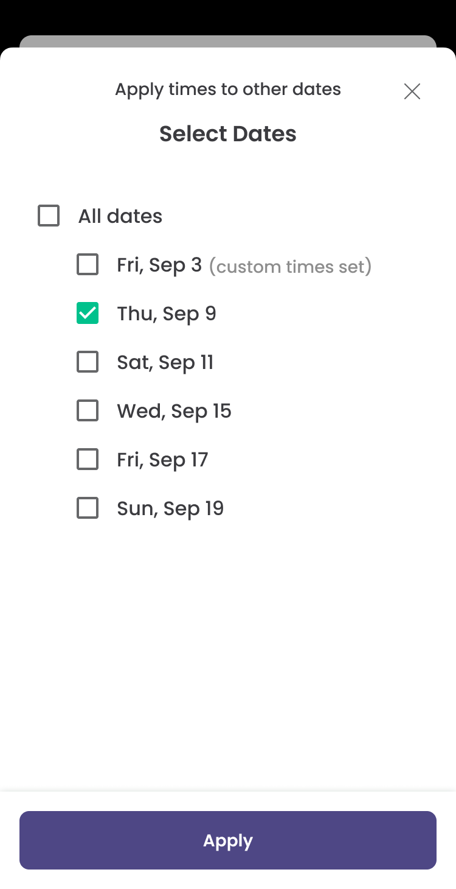Click the "Select Dates" heading
Screen dimensions: 456x889
coord(228,134)
